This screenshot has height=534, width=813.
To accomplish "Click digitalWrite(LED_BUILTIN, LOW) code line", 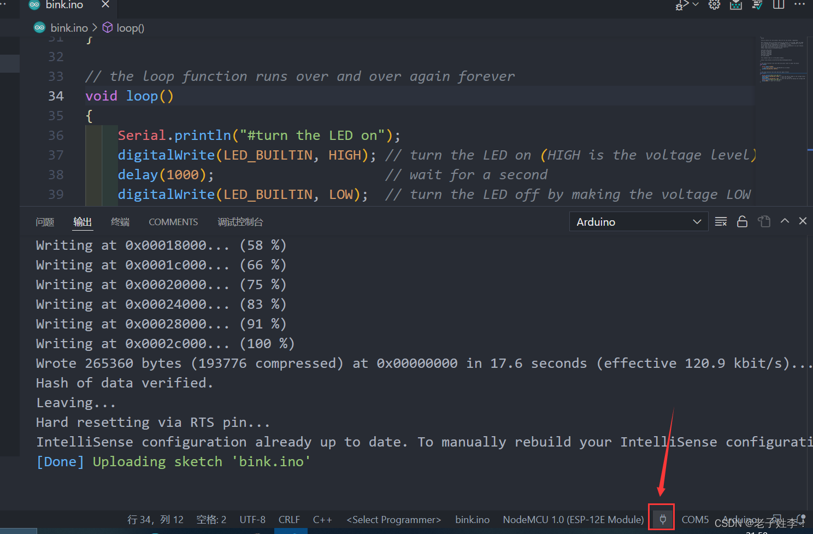I will [243, 195].
